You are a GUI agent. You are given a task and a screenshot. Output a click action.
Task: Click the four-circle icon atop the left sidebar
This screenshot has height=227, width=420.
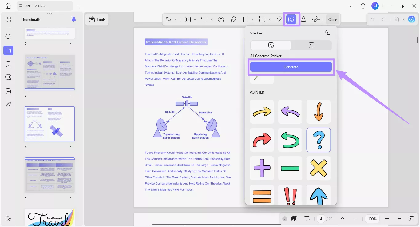pos(8,19)
